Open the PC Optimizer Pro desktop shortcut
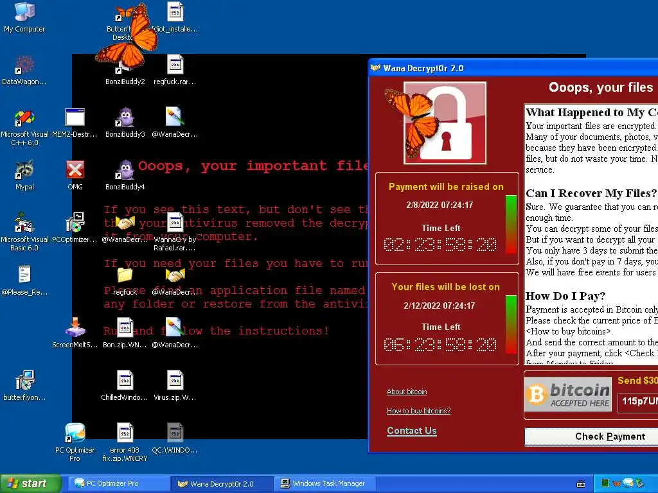658x493 pixels. point(75,442)
